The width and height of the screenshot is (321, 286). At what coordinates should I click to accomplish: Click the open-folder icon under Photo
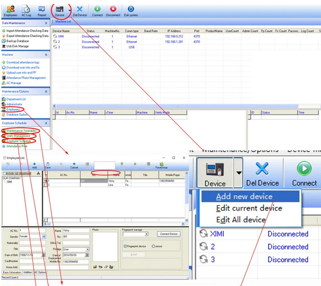[95, 267]
